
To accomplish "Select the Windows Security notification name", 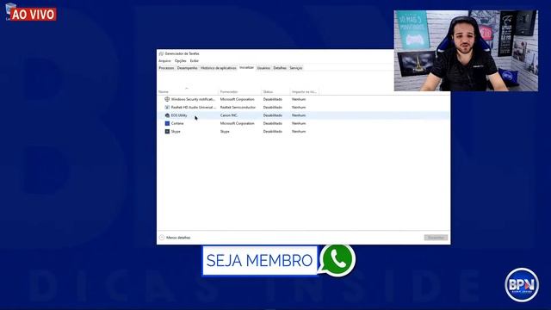I will [193, 99].
